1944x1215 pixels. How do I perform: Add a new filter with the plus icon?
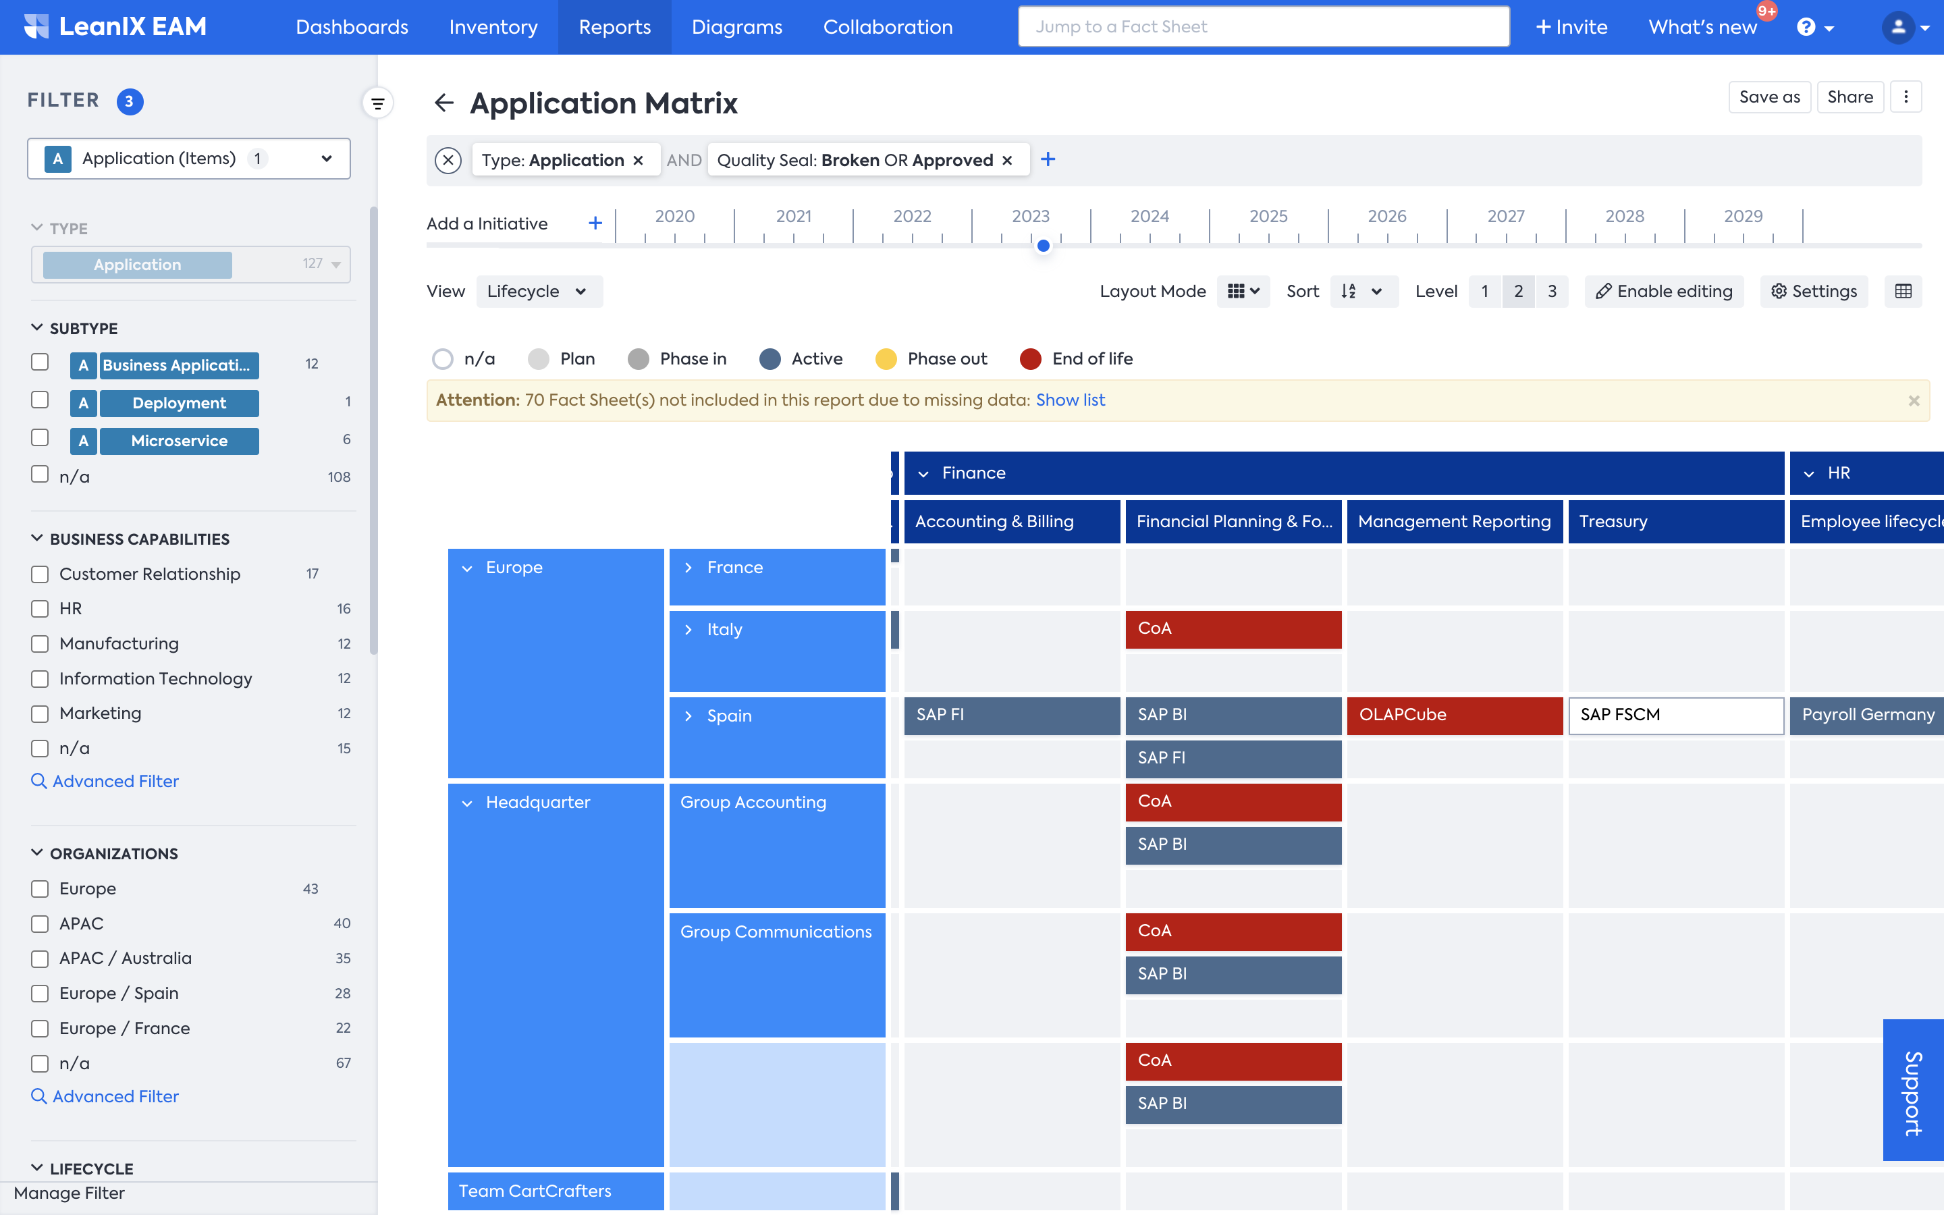(1048, 160)
